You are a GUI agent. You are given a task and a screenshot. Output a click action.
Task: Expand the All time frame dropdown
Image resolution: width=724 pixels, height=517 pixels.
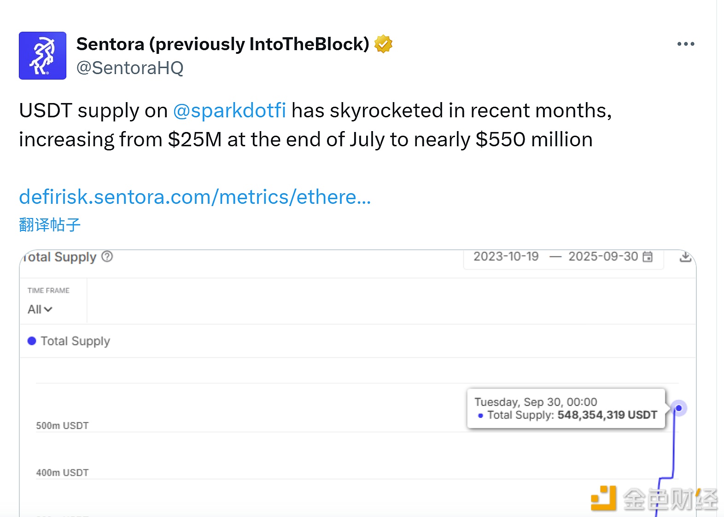coord(40,310)
